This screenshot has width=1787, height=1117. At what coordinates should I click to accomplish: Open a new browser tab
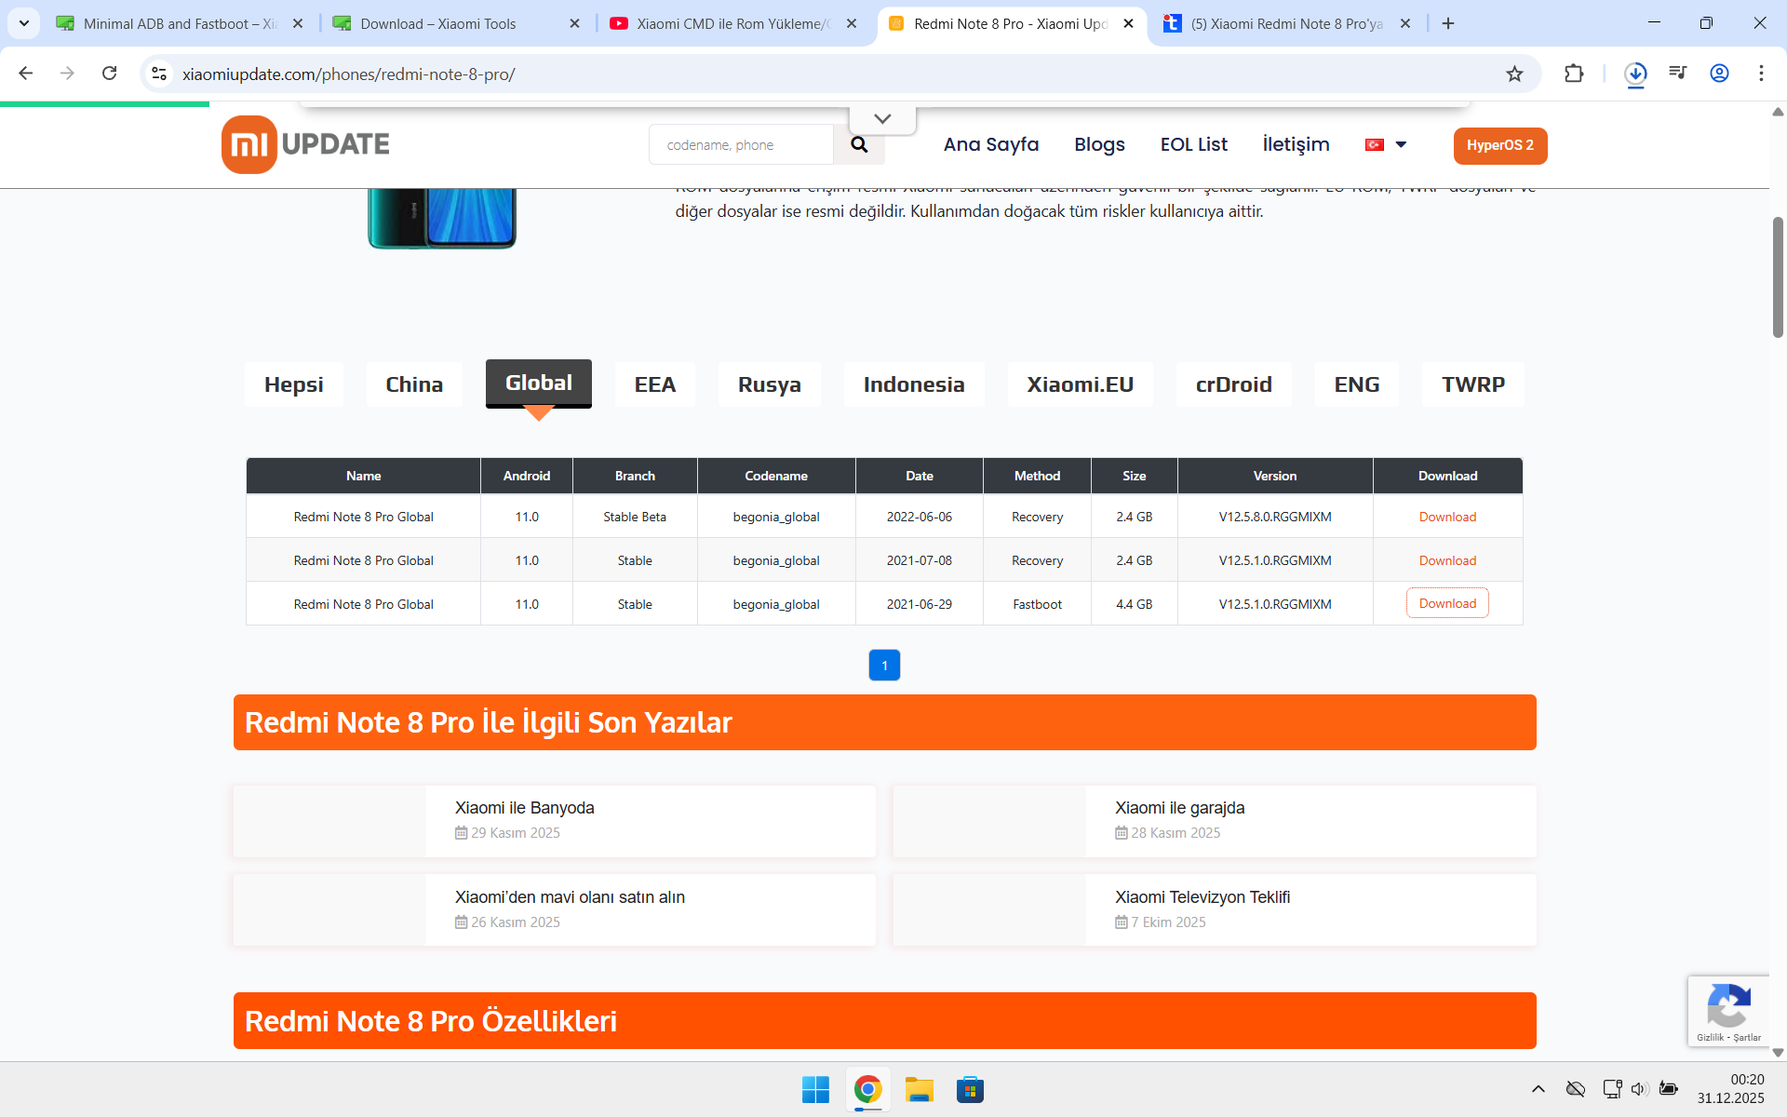tap(1448, 23)
